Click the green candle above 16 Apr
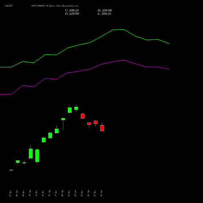This screenshot has width=203, height=203. [50, 135]
